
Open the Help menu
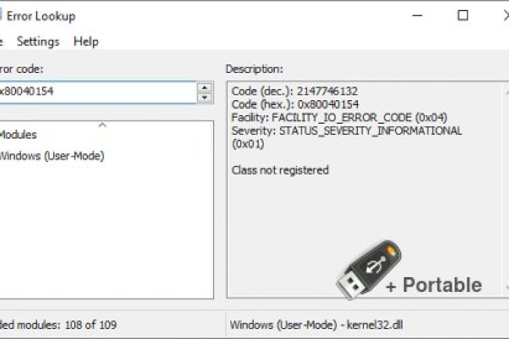(x=86, y=41)
